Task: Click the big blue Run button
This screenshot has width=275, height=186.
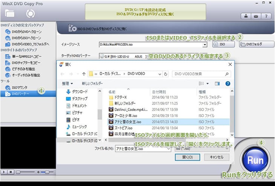Action: (255, 160)
